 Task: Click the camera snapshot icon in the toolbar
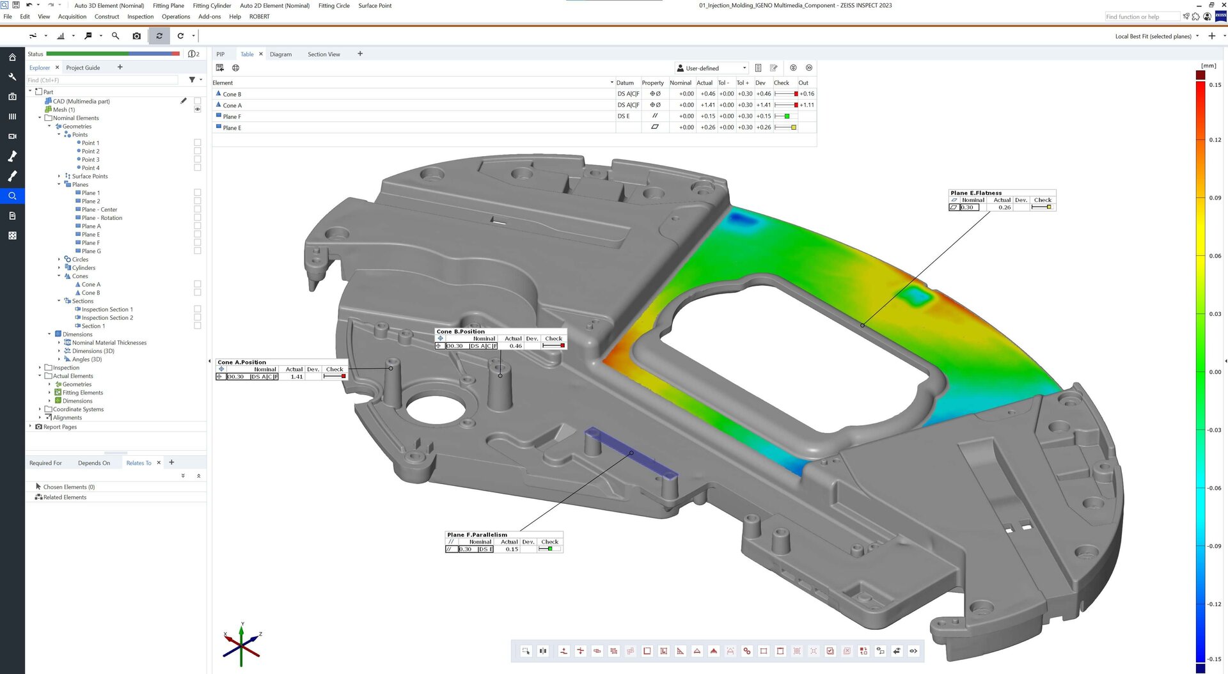[x=136, y=36]
